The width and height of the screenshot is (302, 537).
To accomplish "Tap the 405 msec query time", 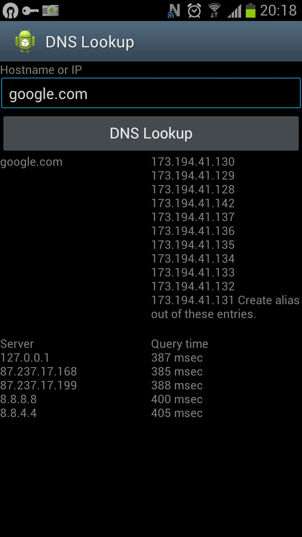I will pos(177,413).
